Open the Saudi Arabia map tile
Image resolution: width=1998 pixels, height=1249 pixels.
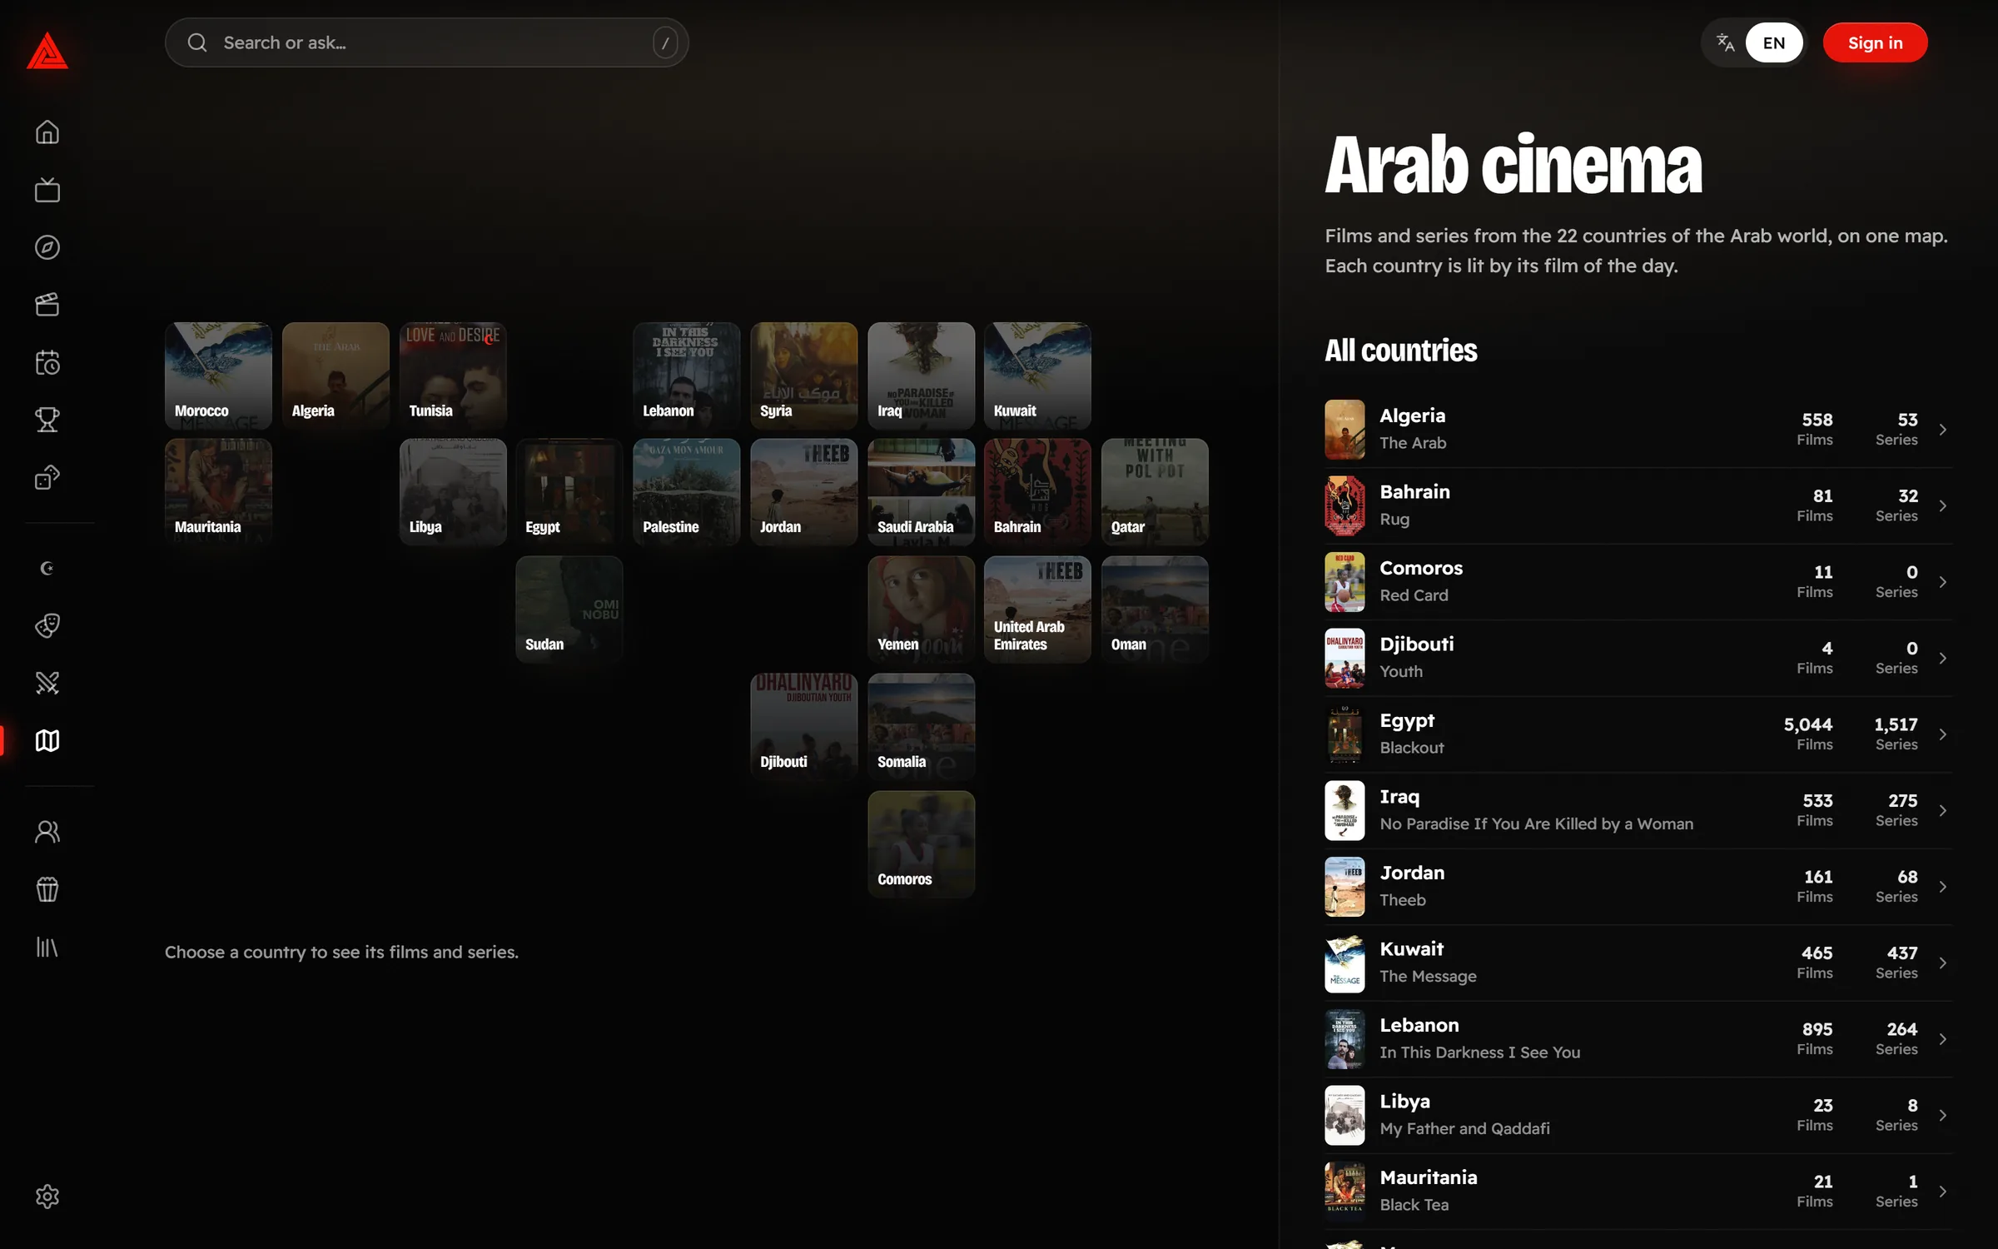coord(921,492)
